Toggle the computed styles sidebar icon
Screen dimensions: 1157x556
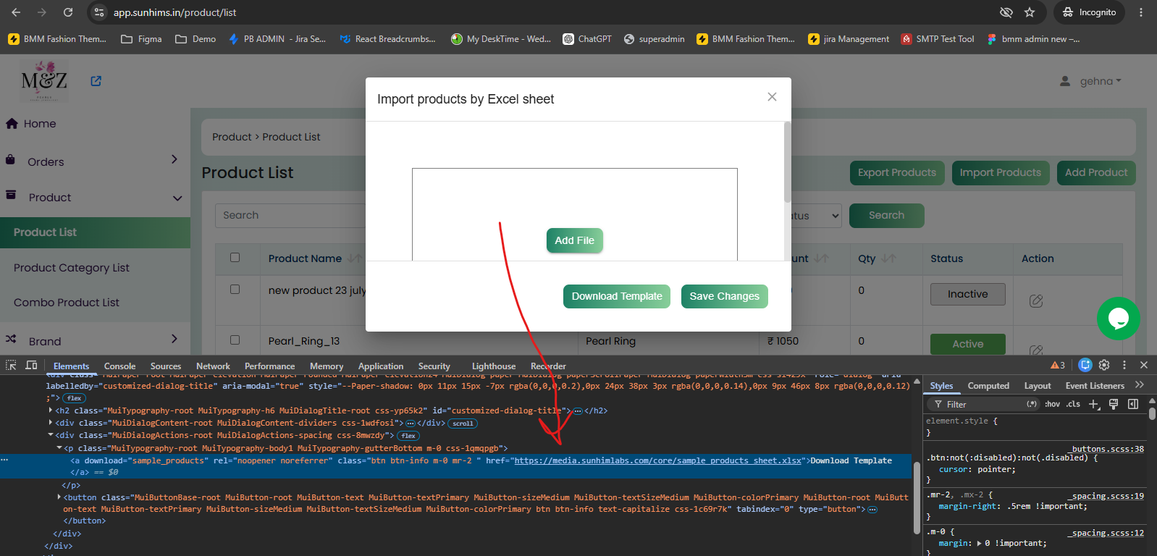[1133, 404]
